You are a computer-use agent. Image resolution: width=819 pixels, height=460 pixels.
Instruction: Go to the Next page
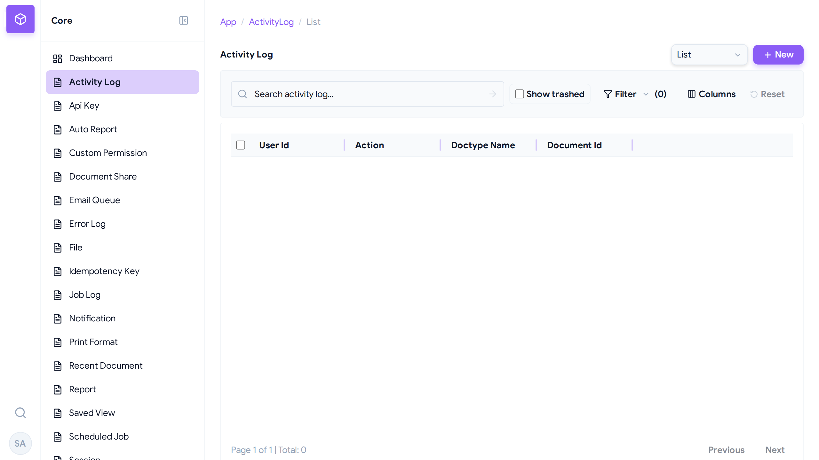[775, 450]
